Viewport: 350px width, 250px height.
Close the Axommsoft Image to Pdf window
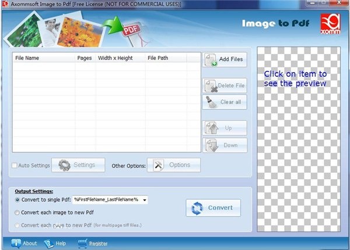[339, 3]
